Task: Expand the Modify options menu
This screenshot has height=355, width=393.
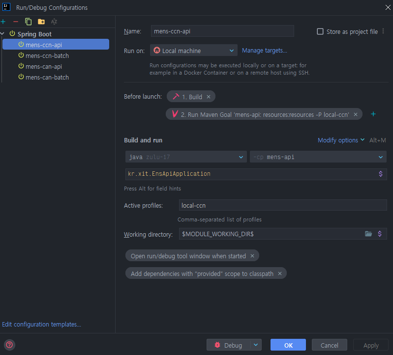Action: (341, 140)
